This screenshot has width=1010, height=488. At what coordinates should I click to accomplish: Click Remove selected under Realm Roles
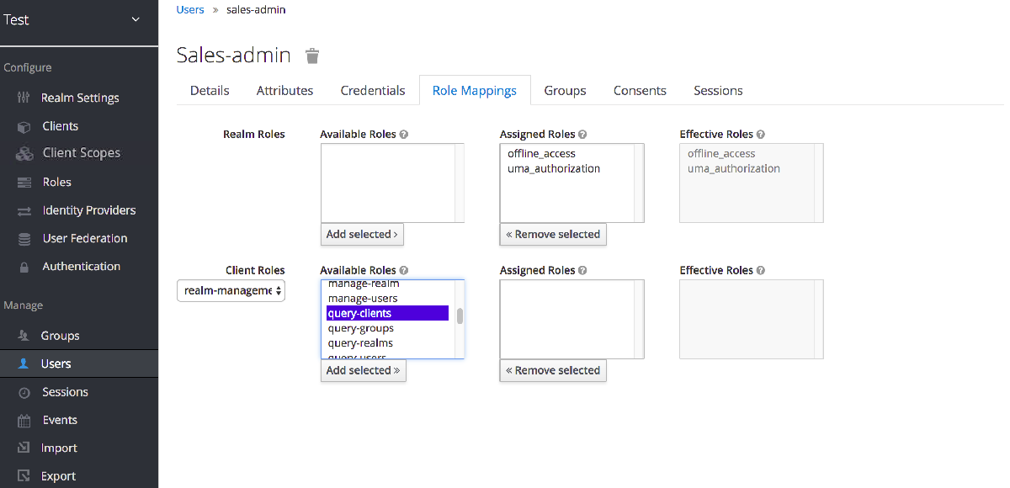click(553, 235)
